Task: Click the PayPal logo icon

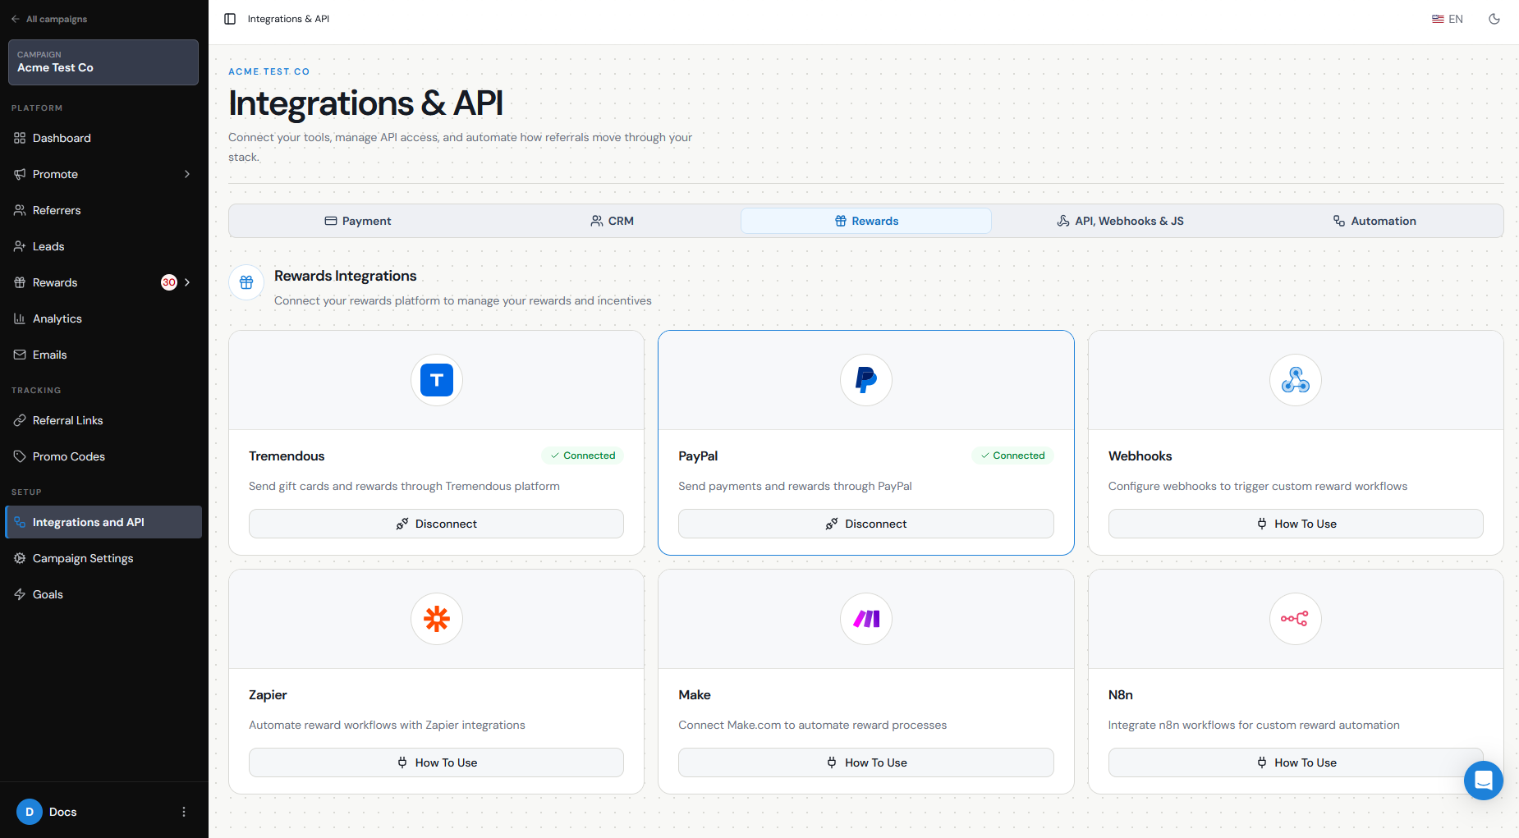Action: pyautogui.click(x=866, y=380)
